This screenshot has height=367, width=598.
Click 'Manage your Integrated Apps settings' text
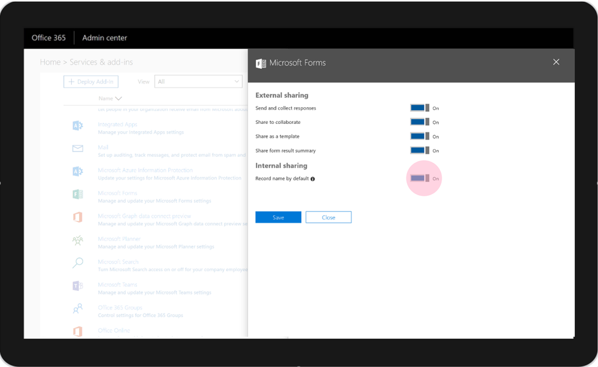pyautogui.click(x=141, y=132)
